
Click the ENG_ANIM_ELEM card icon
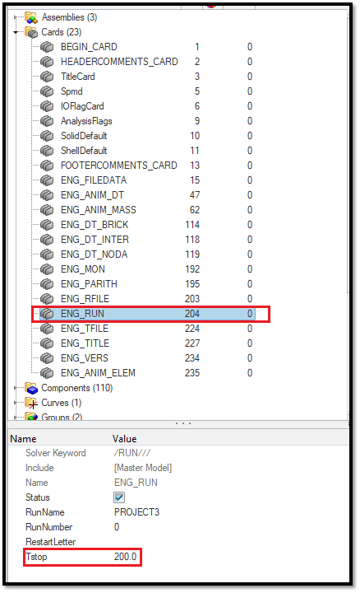tap(47, 373)
